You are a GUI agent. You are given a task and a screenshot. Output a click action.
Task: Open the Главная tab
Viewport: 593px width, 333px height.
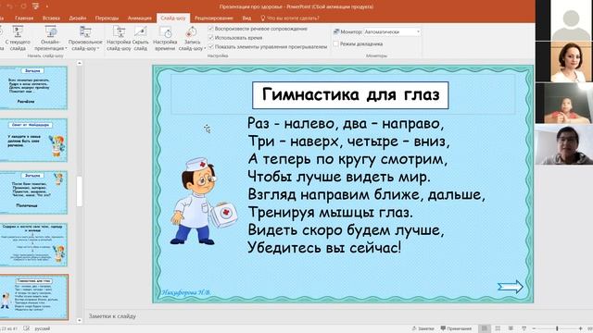pos(24,18)
